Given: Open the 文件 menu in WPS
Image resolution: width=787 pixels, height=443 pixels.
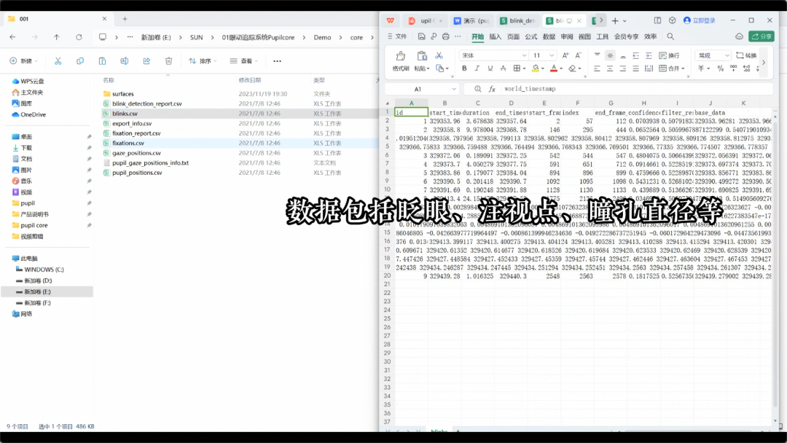Looking at the screenshot, I should [x=398, y=36].
